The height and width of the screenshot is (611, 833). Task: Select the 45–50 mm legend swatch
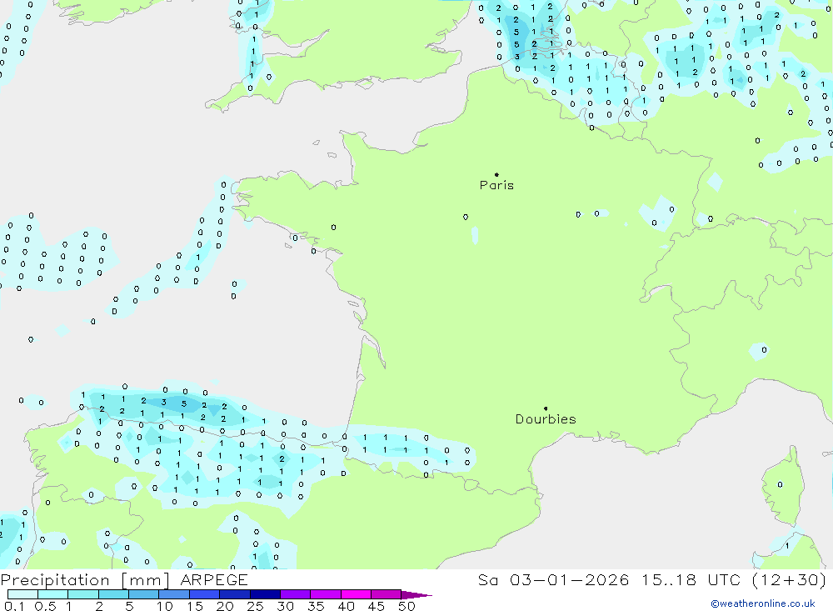click(x=387, y=594)
